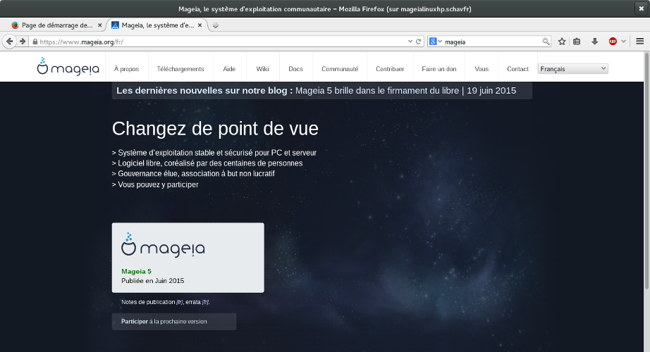Click the Mageia logo in site header
This screenshot has height=352, width=650.
point(68,66)
